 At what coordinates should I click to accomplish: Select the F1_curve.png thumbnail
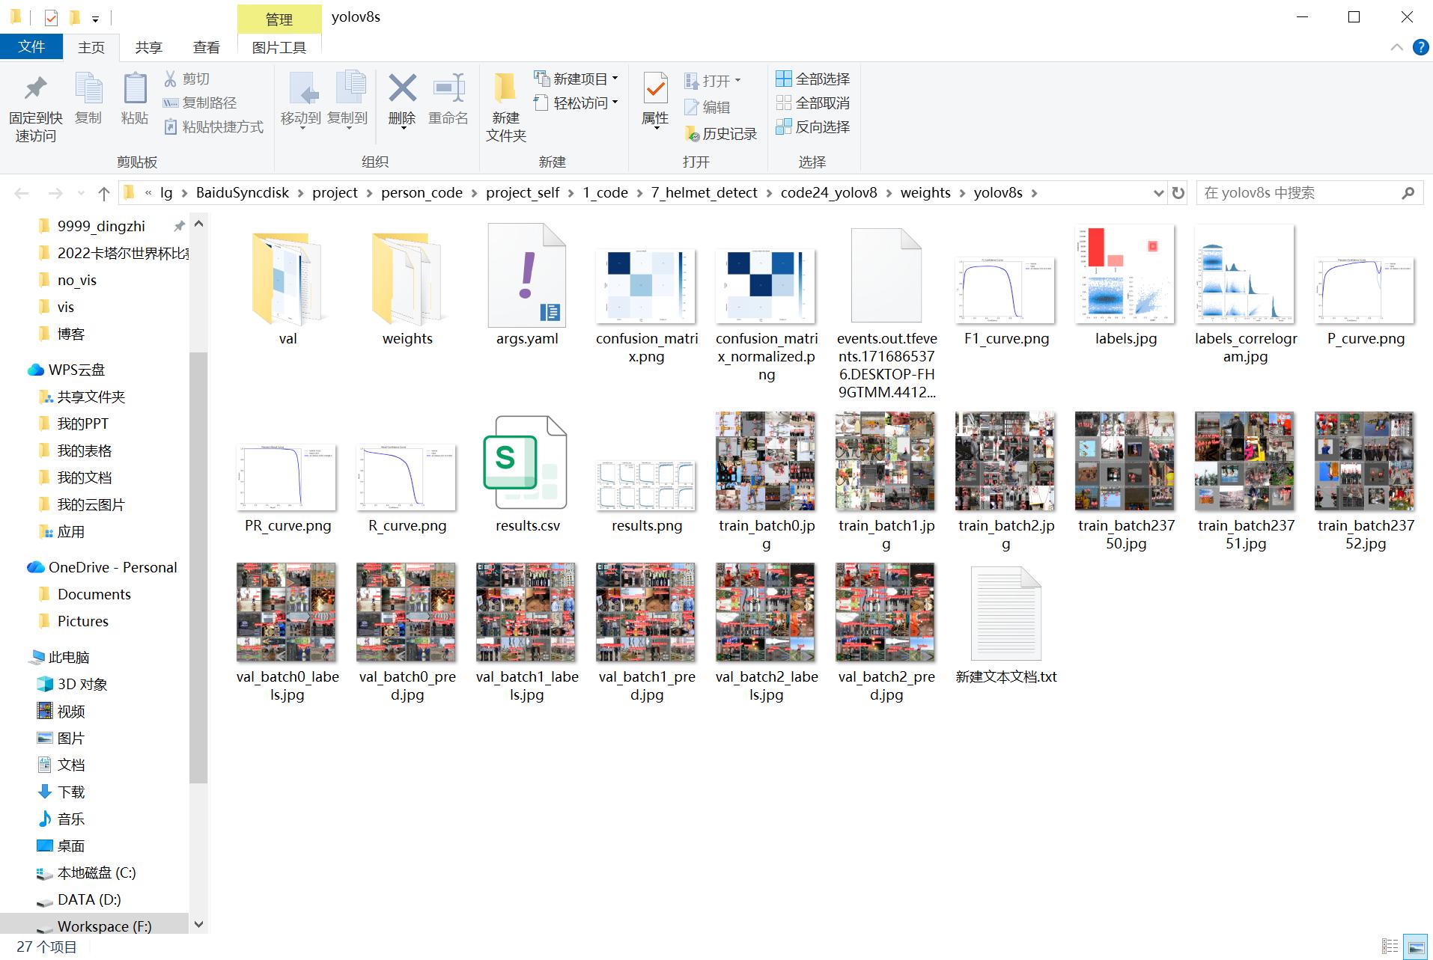point(1005,290)
